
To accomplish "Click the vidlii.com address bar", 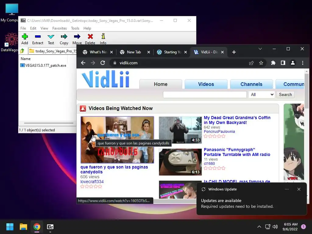I will click(179, 63).
